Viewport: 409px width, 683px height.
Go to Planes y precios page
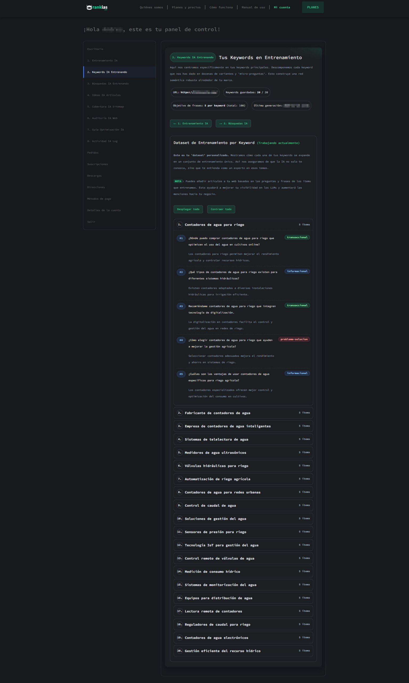(186, 7)
